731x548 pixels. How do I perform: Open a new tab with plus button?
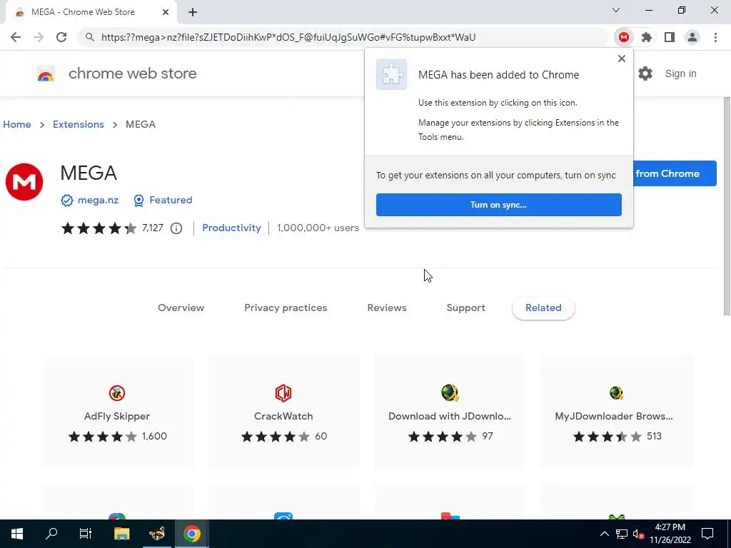pyautogui.click(x=193, y=12)
